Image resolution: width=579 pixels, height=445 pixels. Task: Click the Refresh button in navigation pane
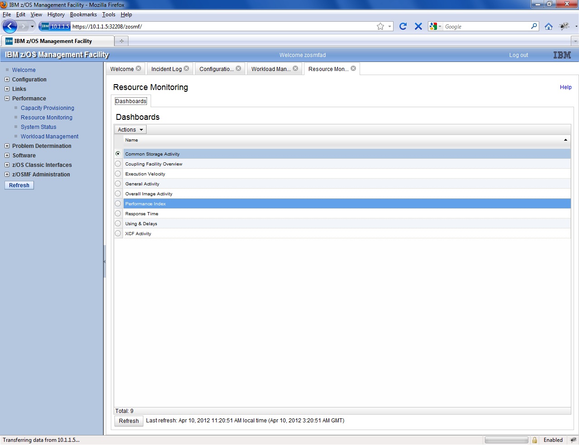(x=19, y=185)
